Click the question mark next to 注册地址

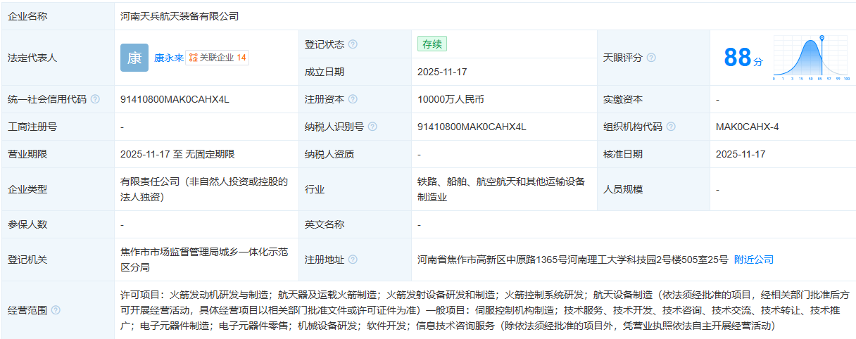click(x=353, y=260)
